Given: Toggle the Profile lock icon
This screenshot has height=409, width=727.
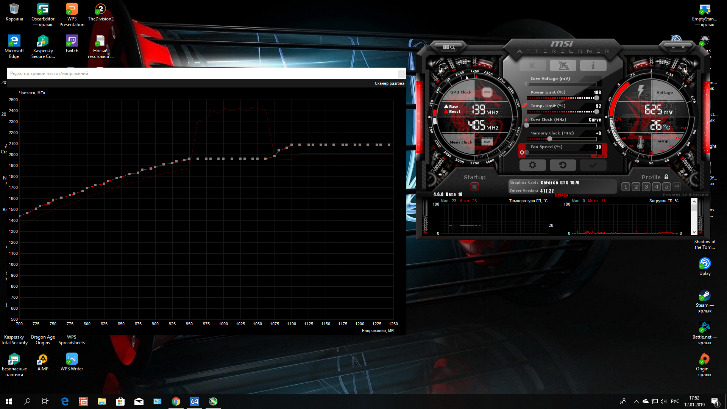Looking at the screenshot, I should pyautogui.click(x=666, y=177).
